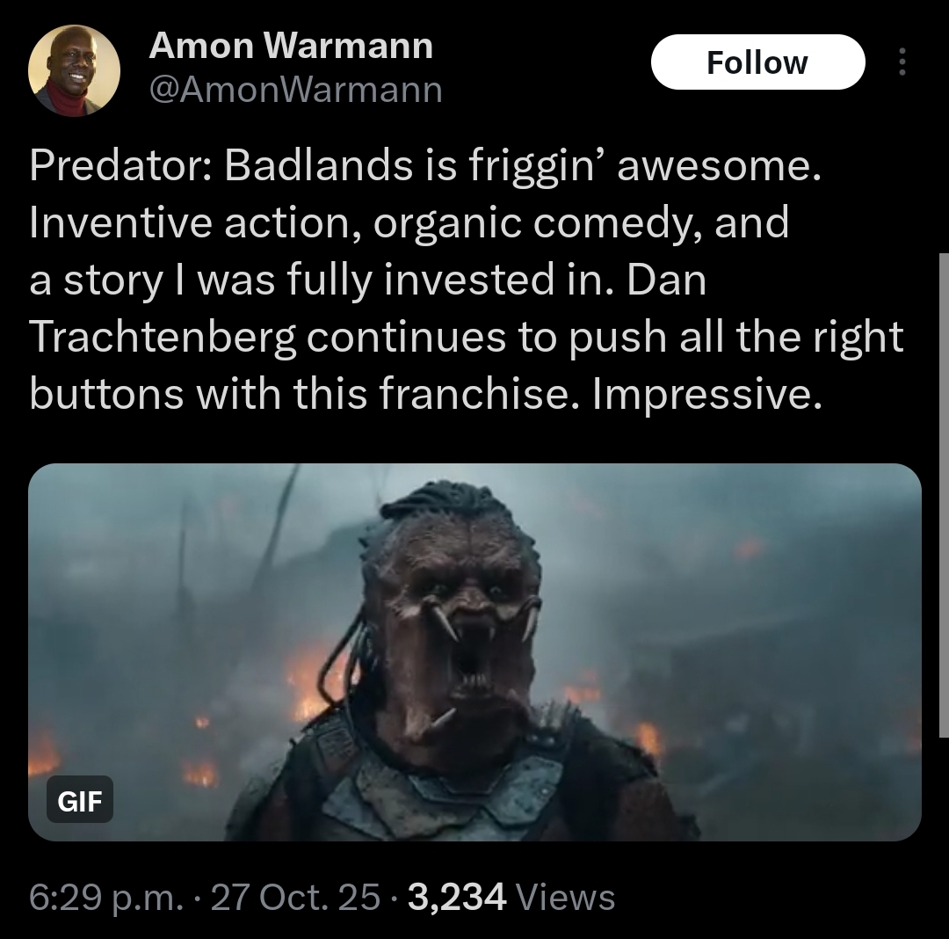Click the GIF badge on the media

coord(80,800)
